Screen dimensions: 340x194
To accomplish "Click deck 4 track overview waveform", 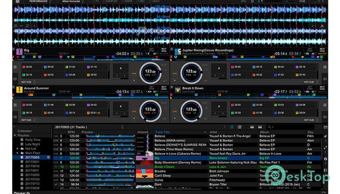I will coord(249,96).
